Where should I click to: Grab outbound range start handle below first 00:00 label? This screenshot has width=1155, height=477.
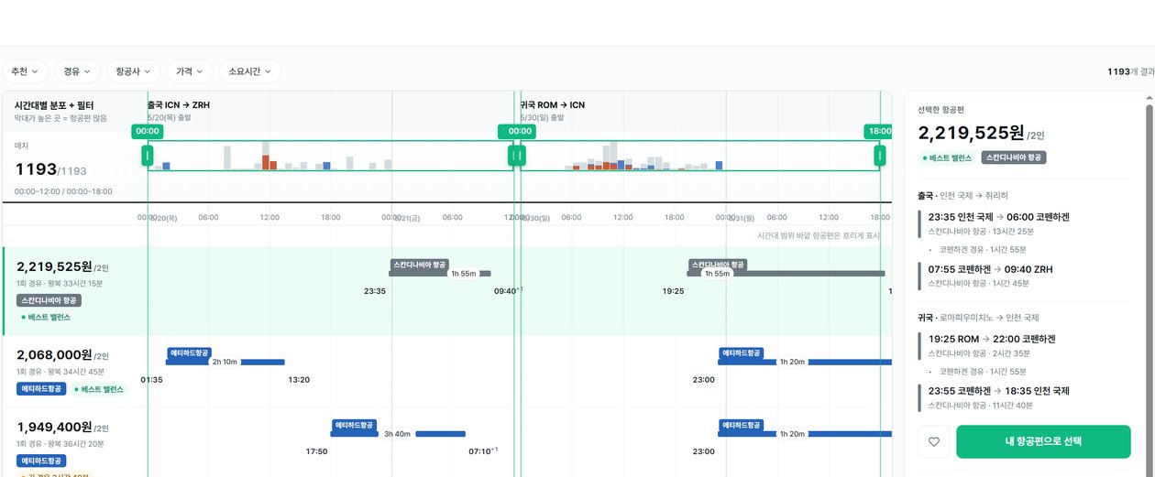tap(148, 156)
